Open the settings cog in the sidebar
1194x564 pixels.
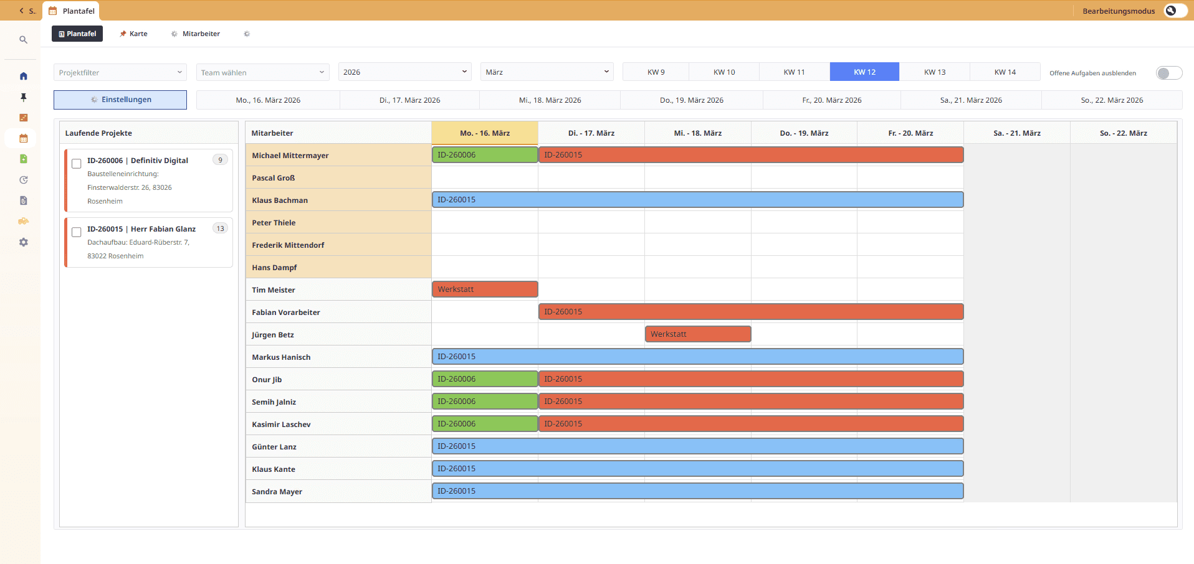coord(24,242)
